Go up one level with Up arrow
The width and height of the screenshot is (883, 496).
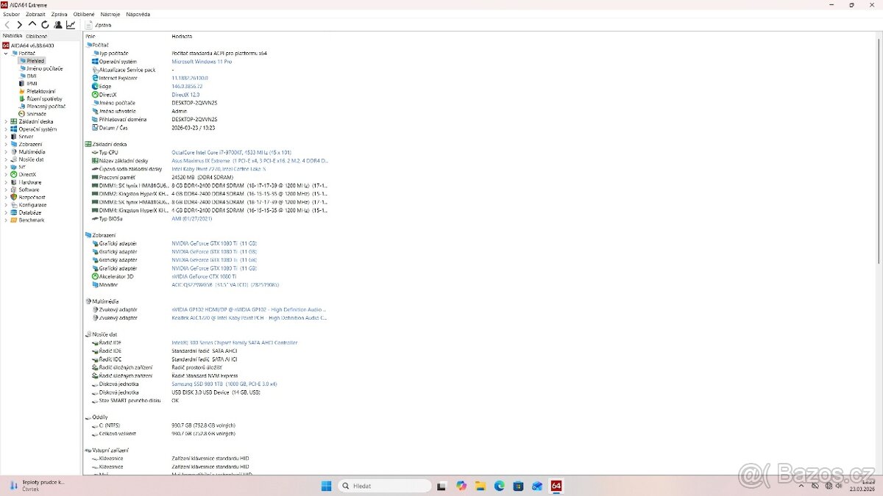[32, 24]
